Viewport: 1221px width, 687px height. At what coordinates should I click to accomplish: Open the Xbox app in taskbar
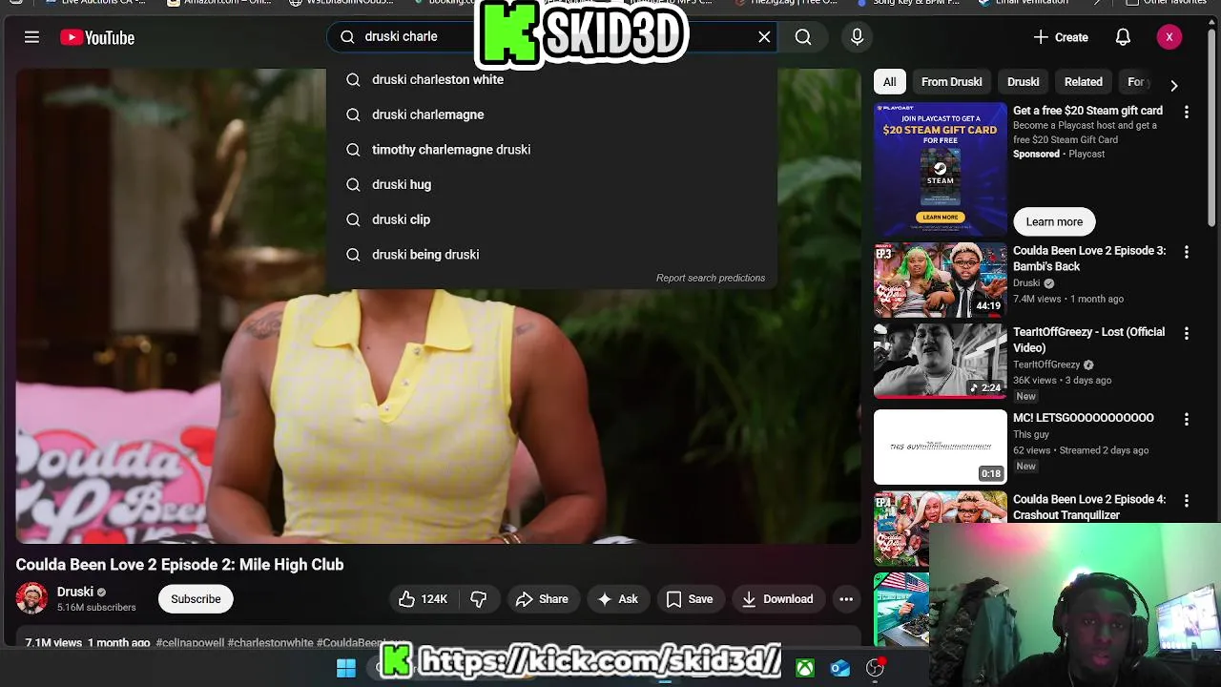click(805, 669)
